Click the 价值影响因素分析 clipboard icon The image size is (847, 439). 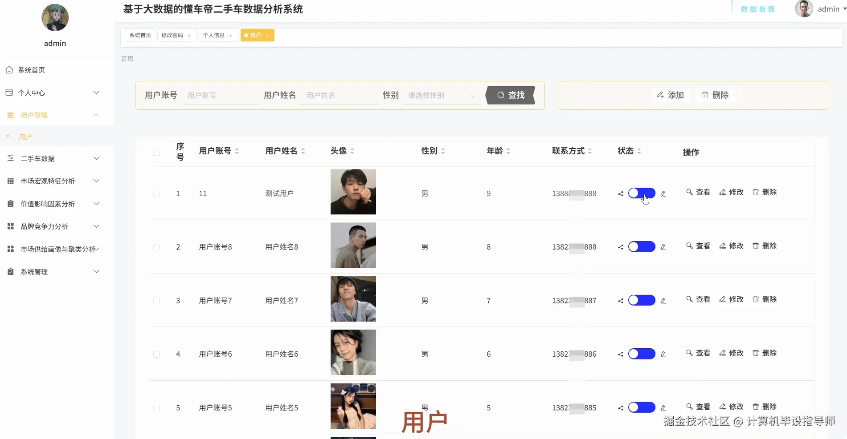[11, 204]
